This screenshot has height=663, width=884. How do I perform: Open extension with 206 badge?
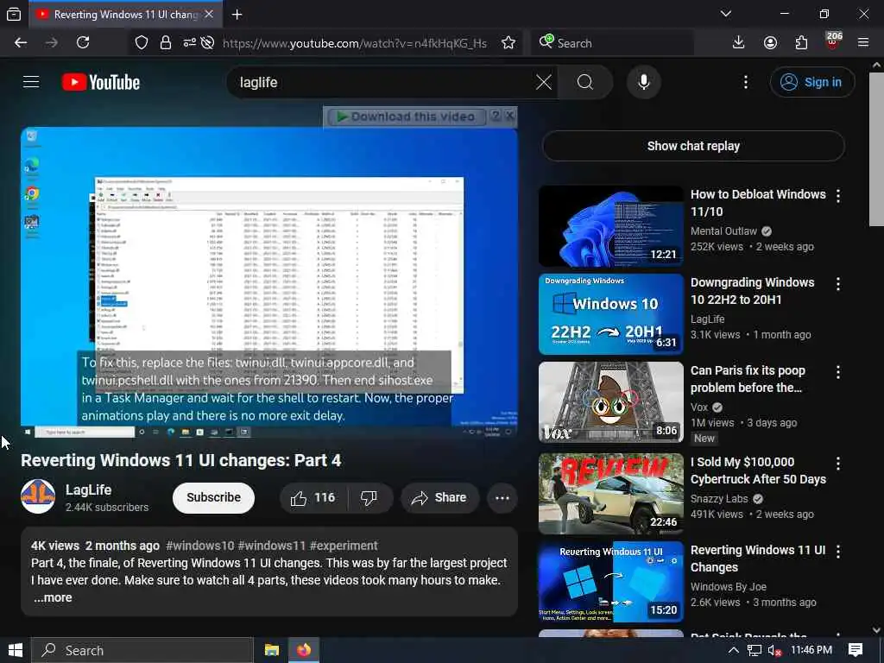point(833,41)
